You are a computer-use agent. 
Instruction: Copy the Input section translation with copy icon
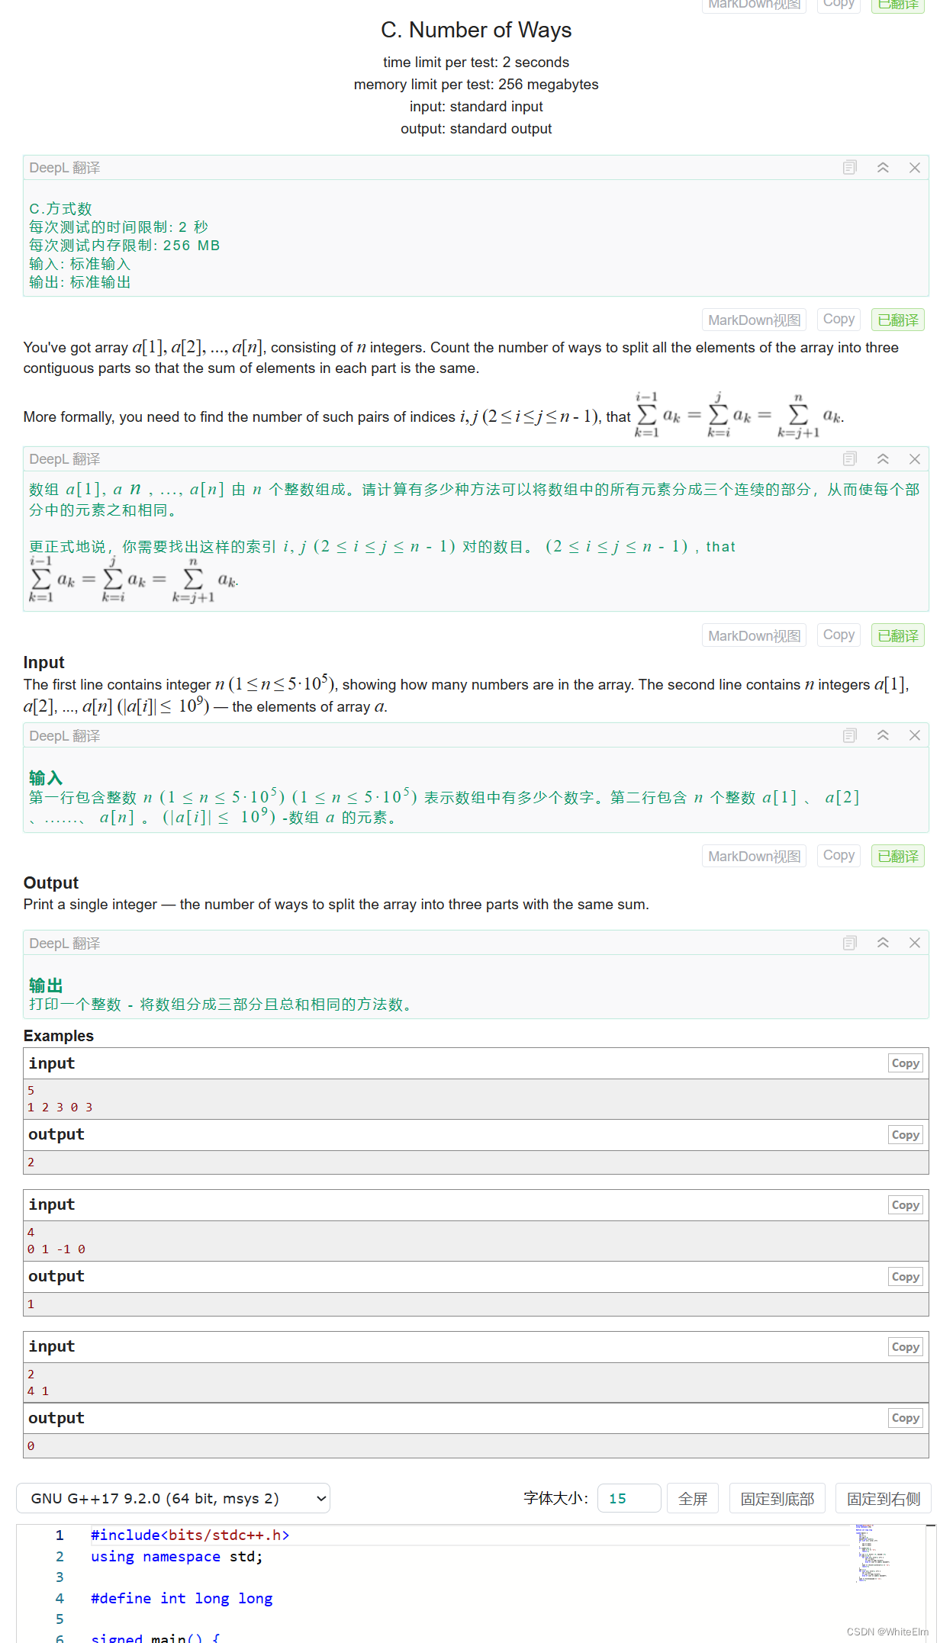click(x=849, y=735)
